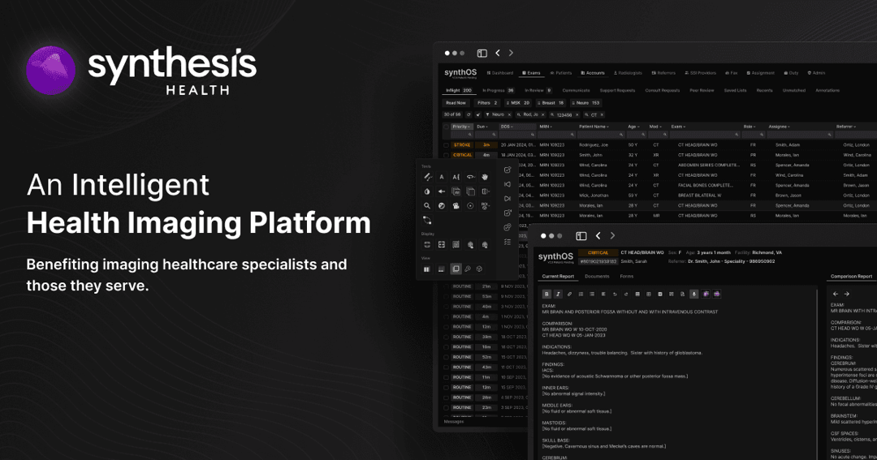
Task: Open the Forms tab in report window
Action: 626,277
